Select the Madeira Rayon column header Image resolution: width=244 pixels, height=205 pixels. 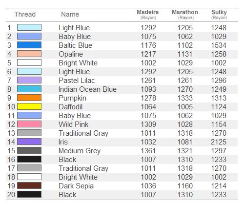click(x=148, y=14)
